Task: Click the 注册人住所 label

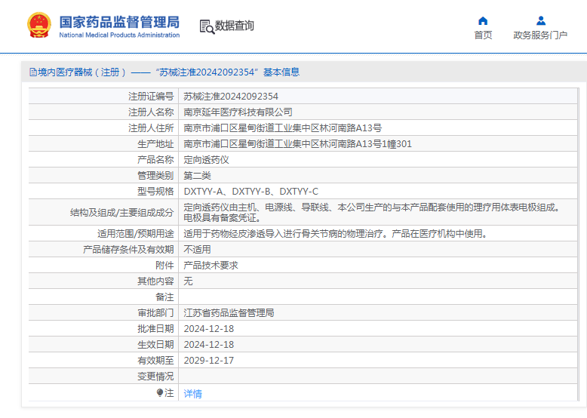Action: pyautogui.click(x=151, y=128)
